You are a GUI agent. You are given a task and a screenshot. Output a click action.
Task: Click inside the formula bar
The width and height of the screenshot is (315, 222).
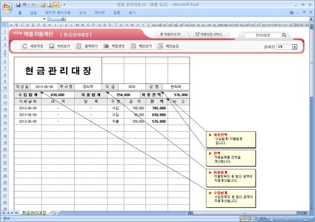point(188,19)
